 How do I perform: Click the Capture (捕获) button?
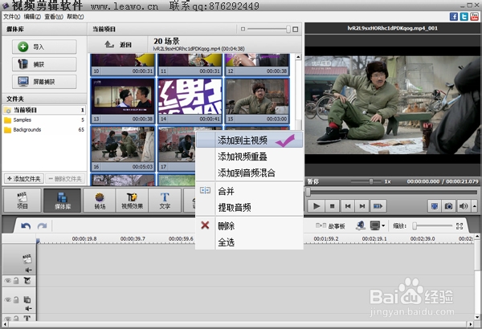click(x=44, y=64)
